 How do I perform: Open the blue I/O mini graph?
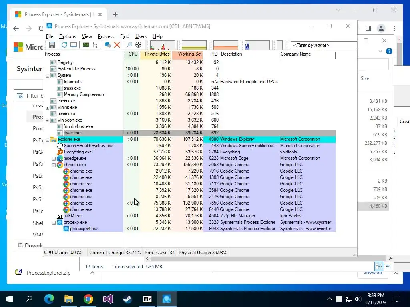257,45
